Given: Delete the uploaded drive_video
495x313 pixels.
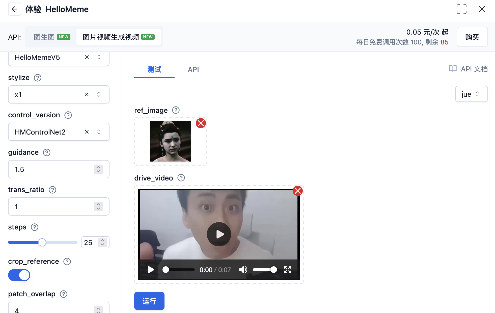Looking at the screenshot, I should coord(298,191).
